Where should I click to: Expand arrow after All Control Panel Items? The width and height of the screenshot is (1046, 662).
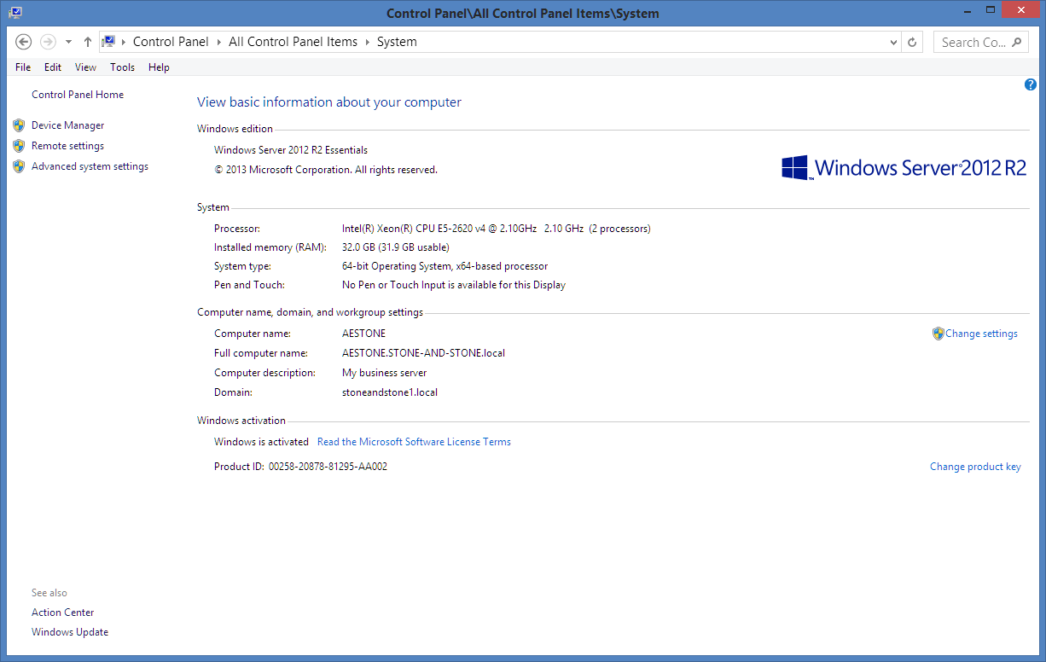pos(368,42)
